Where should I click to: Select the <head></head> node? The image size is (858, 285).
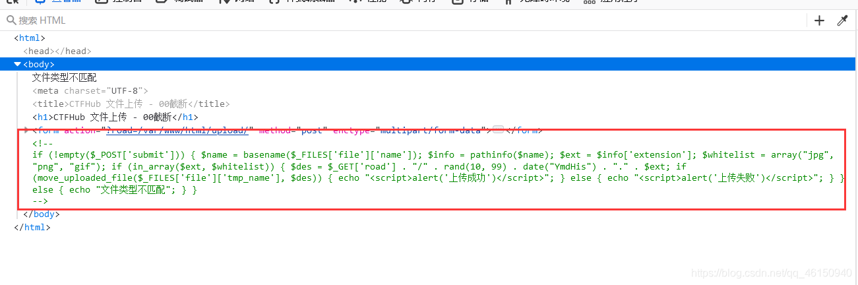tap(57, 51)
